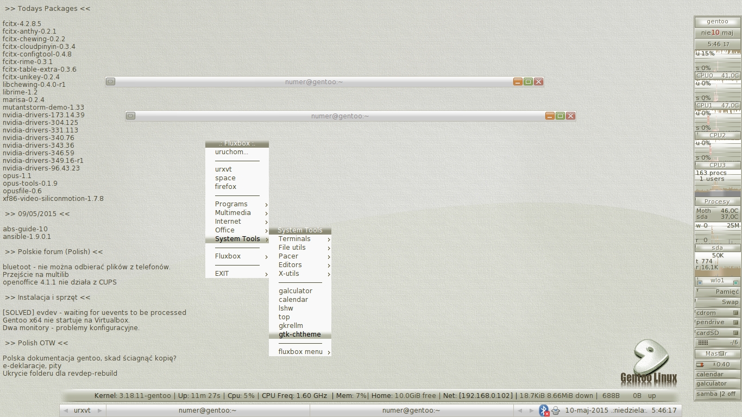Launch space from Fluxbox menu
Screen dimensions: 742x417
[237, 178]
